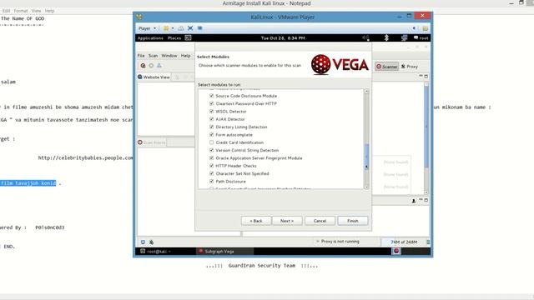Click the red Vega icon in the bottom tray
Screen dimensions: 534x300
click(x=396, y=251)
